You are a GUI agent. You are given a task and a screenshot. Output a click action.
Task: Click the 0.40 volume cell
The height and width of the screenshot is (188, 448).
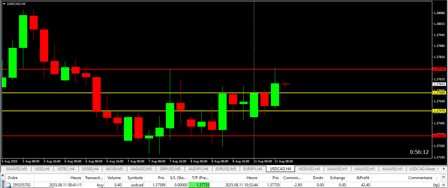tap(117, 185)
